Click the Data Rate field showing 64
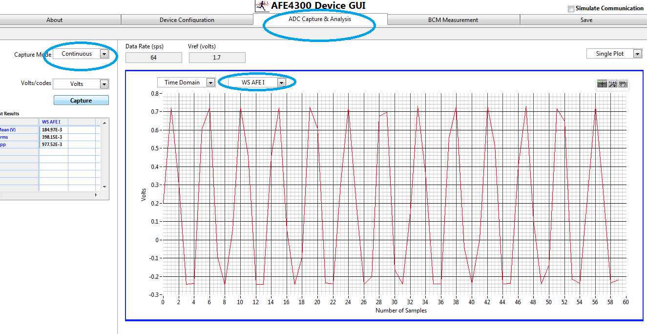The image size is (647, 334). coord(154,58)
